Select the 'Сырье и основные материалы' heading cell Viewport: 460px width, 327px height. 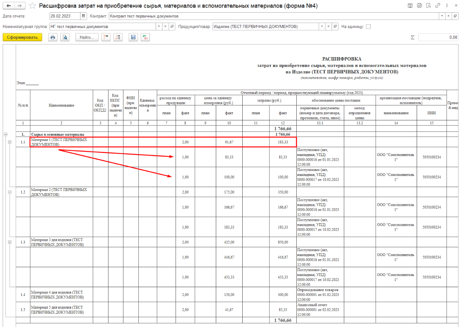click(61, 135)
